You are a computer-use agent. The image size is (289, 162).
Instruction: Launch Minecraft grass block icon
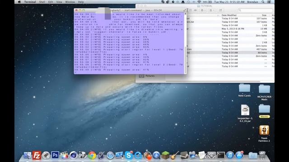tap(165, 155)
